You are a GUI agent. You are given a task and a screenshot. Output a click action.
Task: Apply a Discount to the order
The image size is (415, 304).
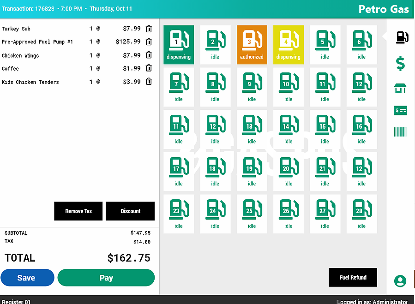pos(130,211)
